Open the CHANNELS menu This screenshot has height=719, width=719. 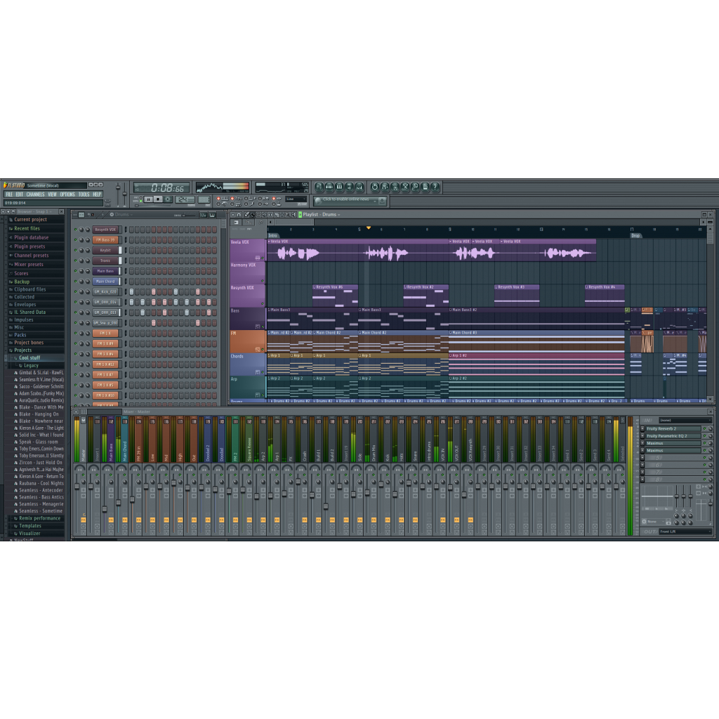point(35,194)
